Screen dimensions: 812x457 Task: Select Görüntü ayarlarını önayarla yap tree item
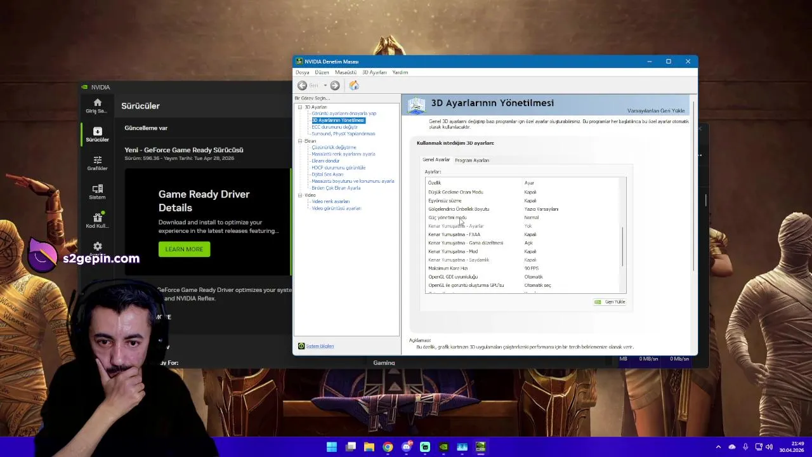(x=344, y=114)
